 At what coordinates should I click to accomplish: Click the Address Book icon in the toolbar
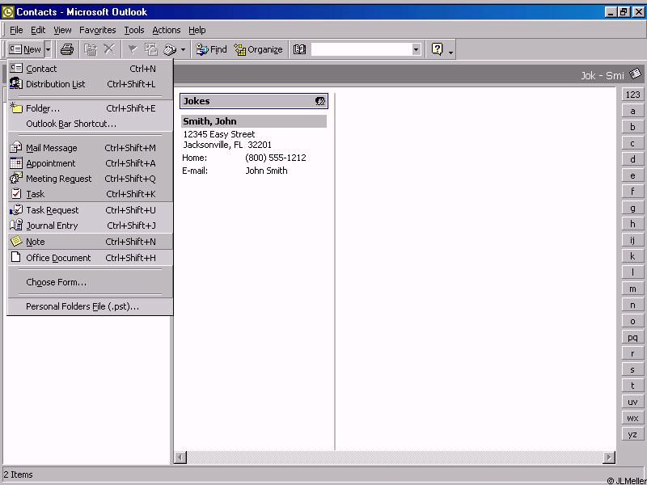(x=300, y=49)
